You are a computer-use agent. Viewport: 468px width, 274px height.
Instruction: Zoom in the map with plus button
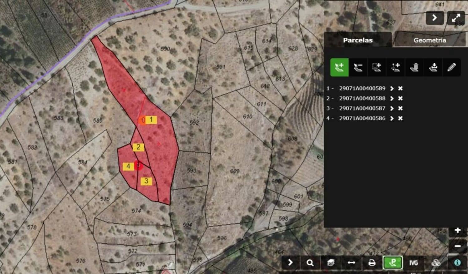point(457,231)
